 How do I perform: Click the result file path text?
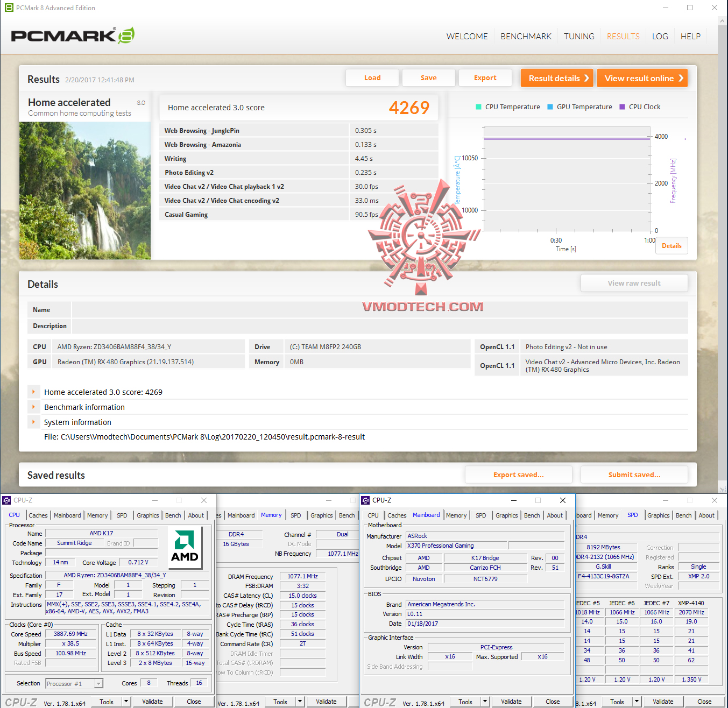tap(204, 437)
